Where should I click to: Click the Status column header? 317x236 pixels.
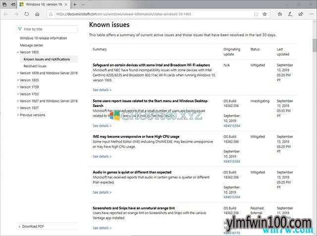(255, 49)
